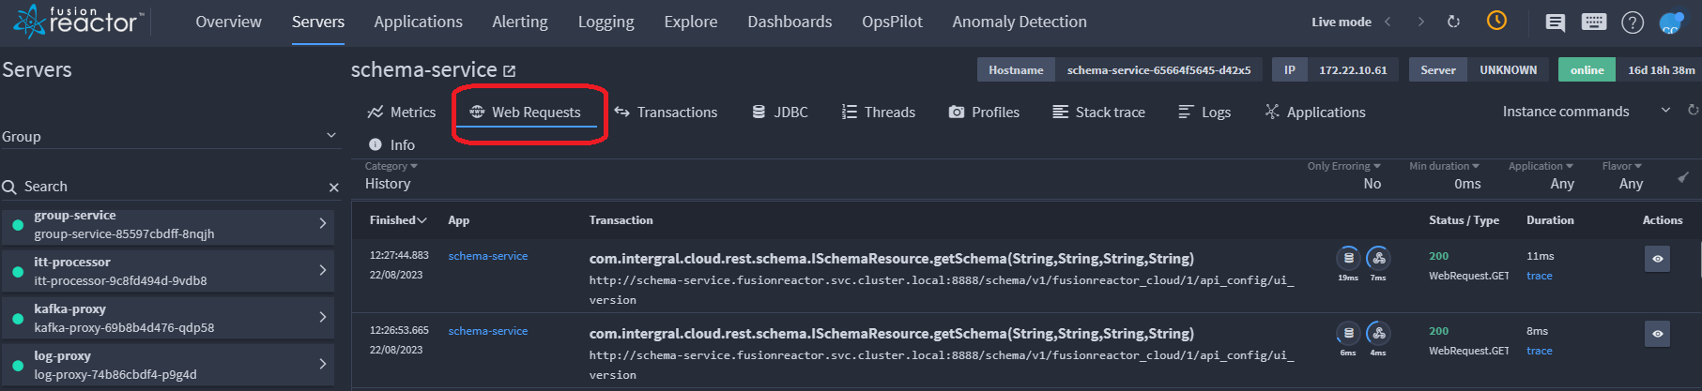Click green status dot of kafka-proxy

(x=18, y=318)
